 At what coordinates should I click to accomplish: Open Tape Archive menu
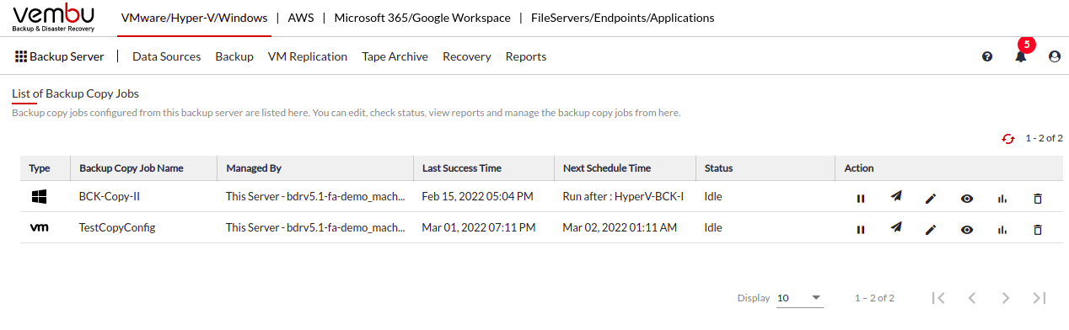[395, 56]
